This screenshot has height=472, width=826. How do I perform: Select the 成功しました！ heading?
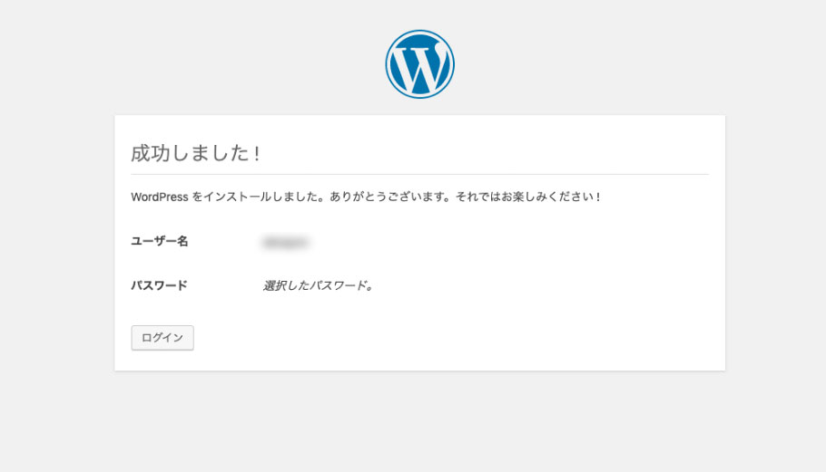pyautogui.click(x=195, y=153)
